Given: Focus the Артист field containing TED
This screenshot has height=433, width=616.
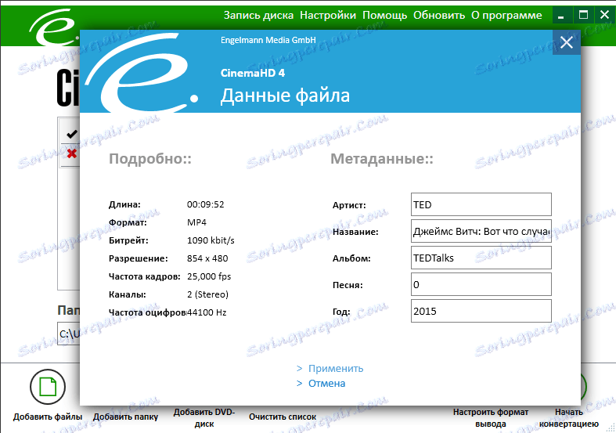Looking at the screenshot, I should pos(481,204).
